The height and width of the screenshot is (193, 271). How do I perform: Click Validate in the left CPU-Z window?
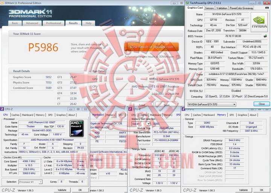tap(62, 190)
